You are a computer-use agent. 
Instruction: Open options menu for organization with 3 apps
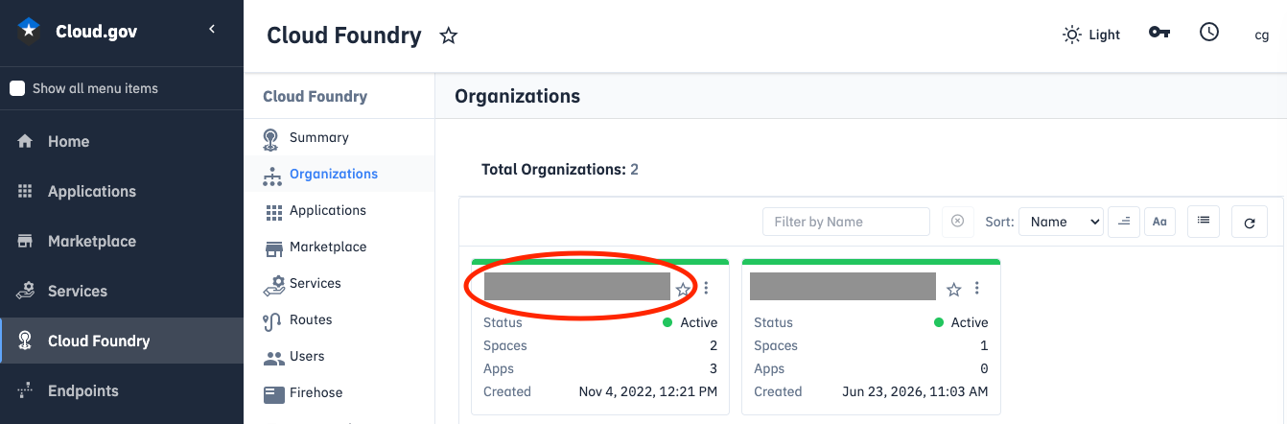tap(707, 288)
